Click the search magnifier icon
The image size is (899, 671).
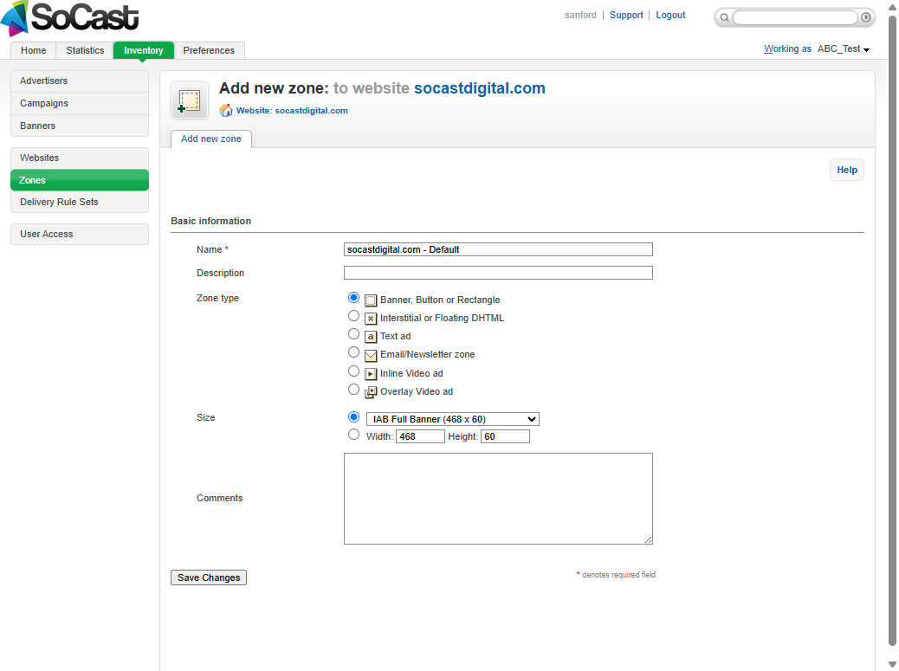point(724,18)
